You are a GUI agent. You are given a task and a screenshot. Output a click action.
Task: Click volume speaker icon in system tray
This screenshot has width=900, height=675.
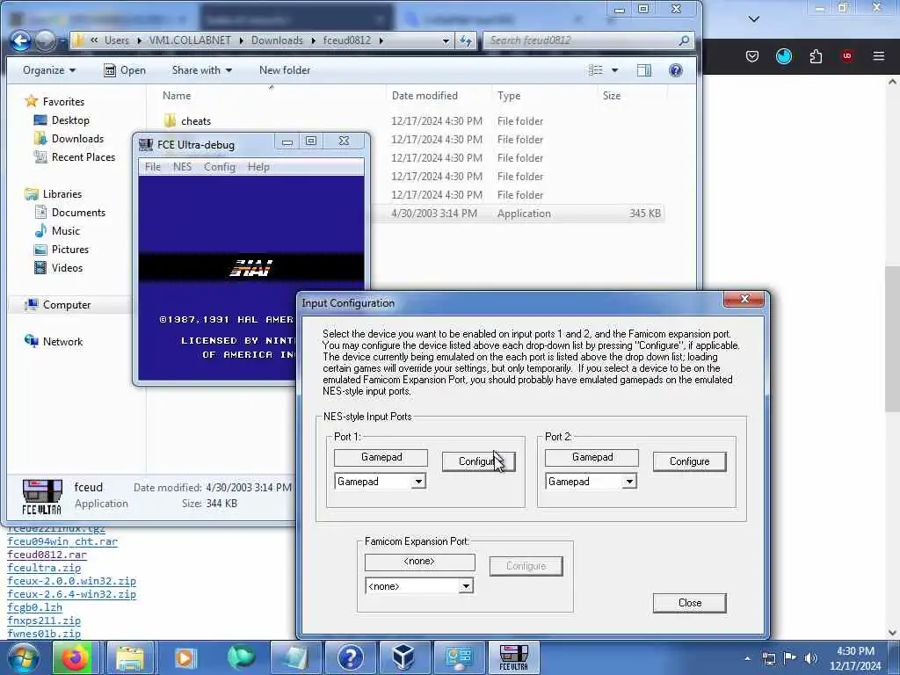pos(811,657)
